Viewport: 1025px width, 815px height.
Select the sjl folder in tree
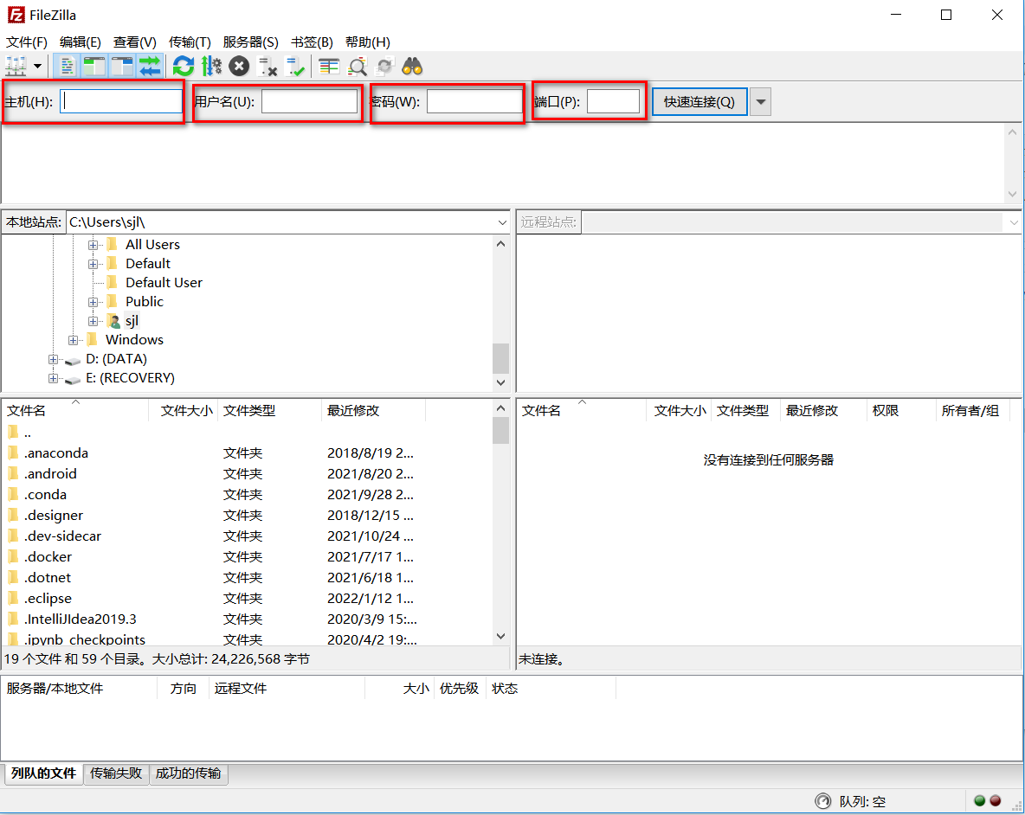(x=132, y=321)
